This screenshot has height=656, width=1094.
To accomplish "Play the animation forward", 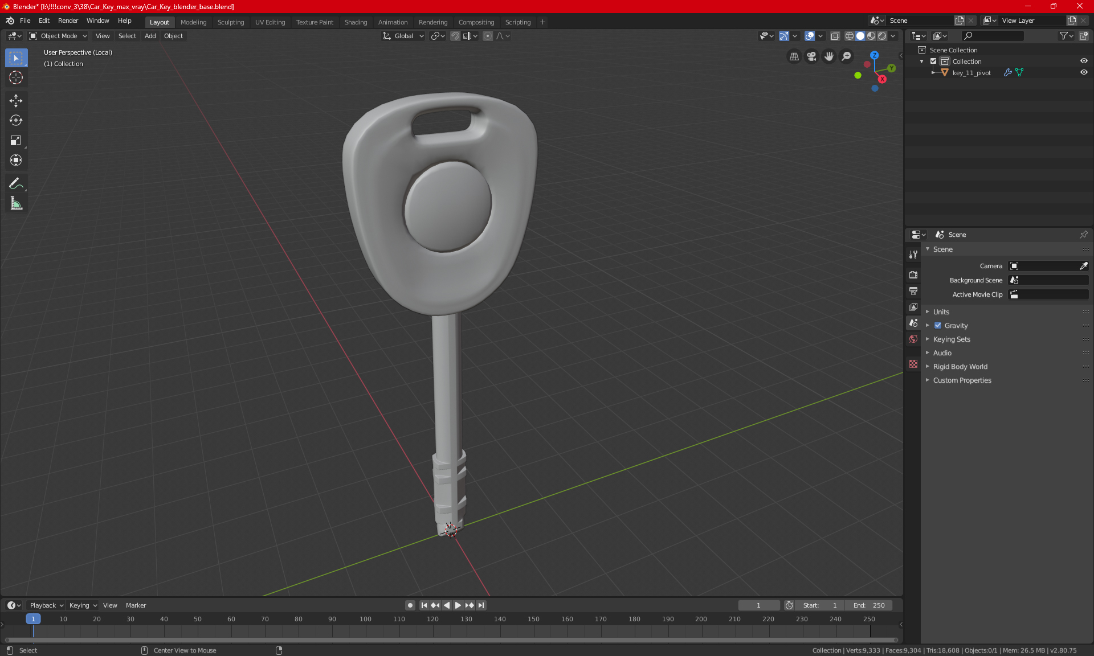I will click(458, 605).
